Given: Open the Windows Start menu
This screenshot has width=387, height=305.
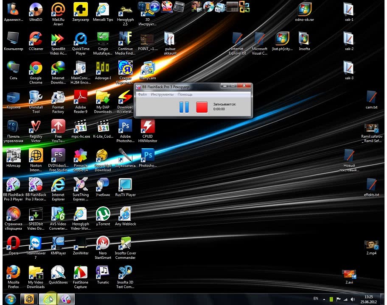Looking at the screenshot, I should click(x=10, y=299).
